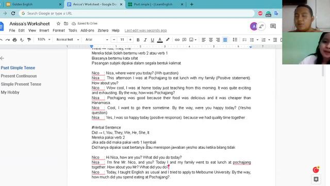Open the Format menu
The width and height of the screenshot is (330, 186).
point(59,30)
